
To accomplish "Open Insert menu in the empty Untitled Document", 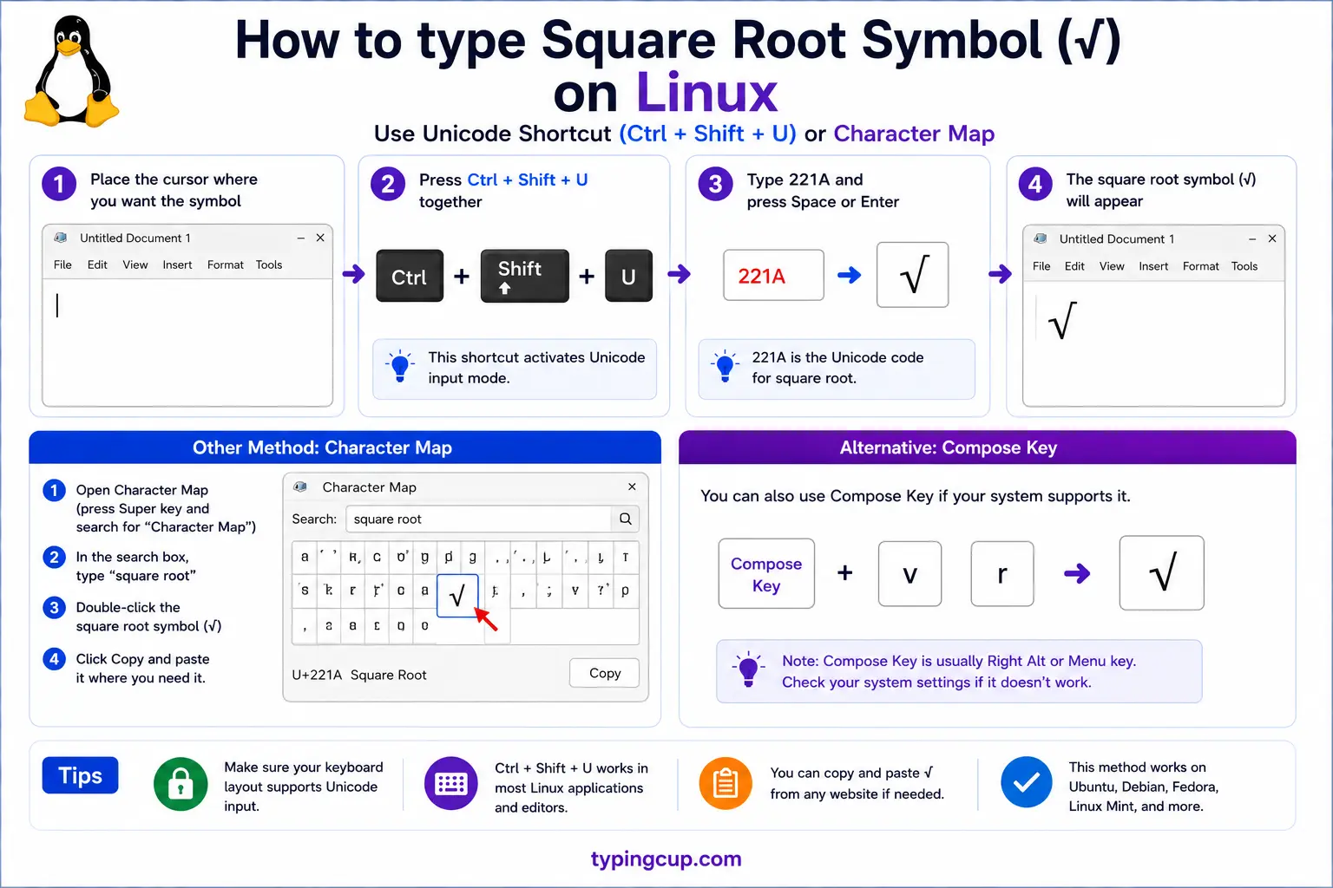I will coord(177,264).
